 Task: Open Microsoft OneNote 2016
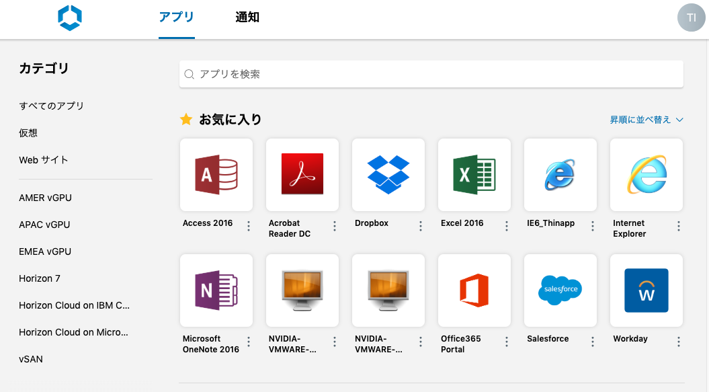point(216,289)
